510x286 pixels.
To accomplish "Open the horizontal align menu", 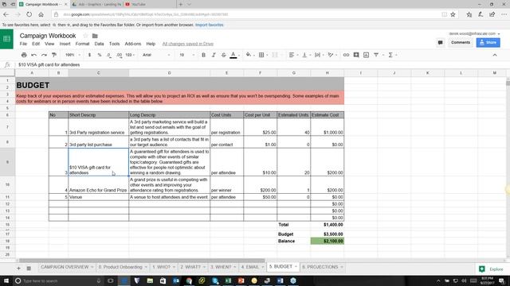I will 292,55.
